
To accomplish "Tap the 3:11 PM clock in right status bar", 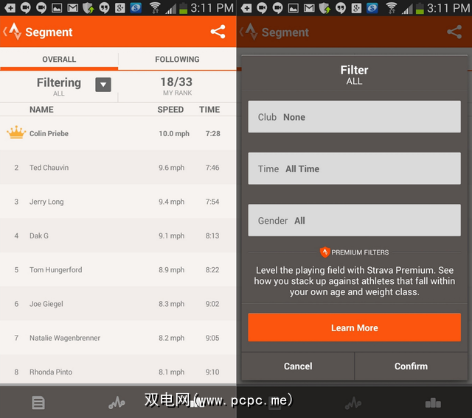I will (x=448, y=8).
